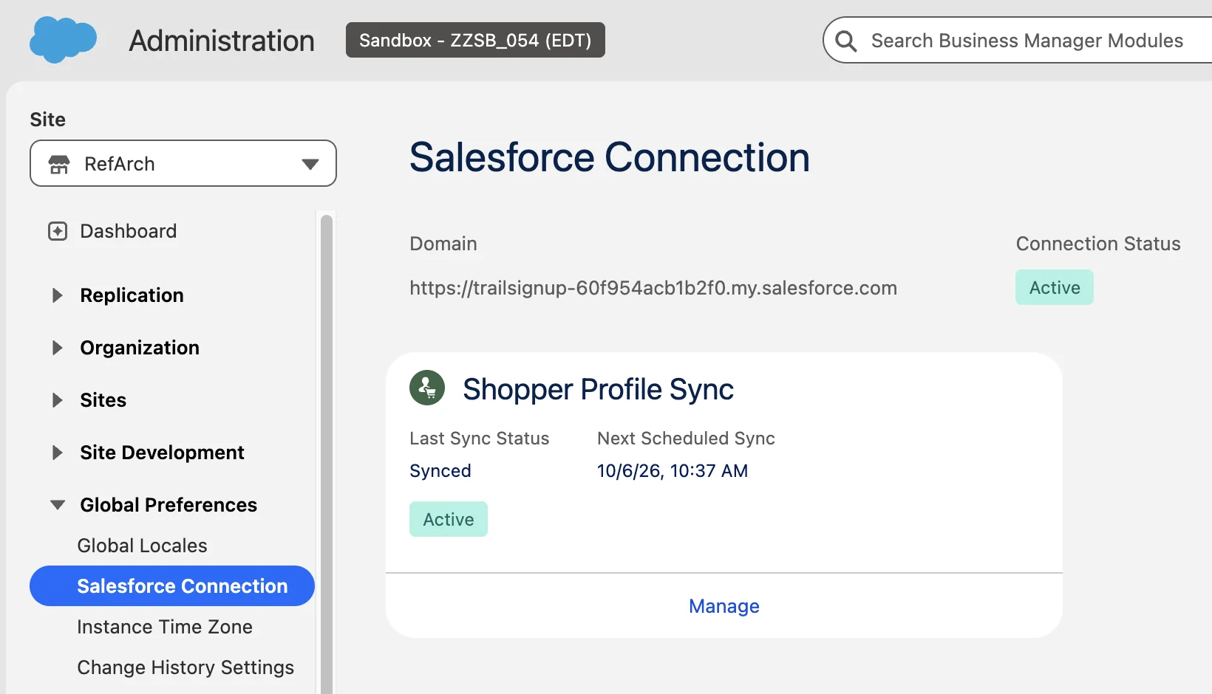Click the Connection Status Active badge

click(1055, 287)
